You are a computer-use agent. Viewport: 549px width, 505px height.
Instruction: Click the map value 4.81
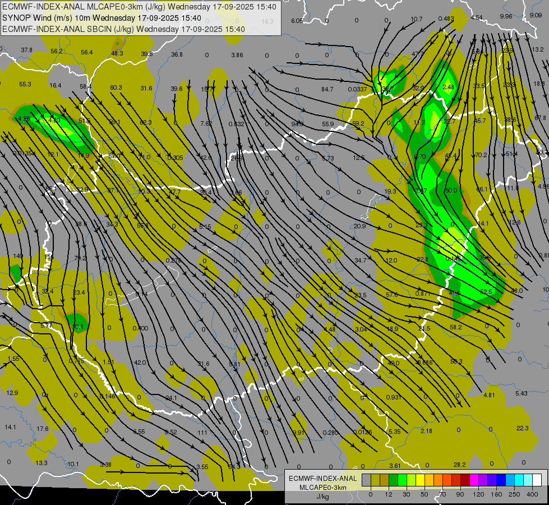(489, 395)
